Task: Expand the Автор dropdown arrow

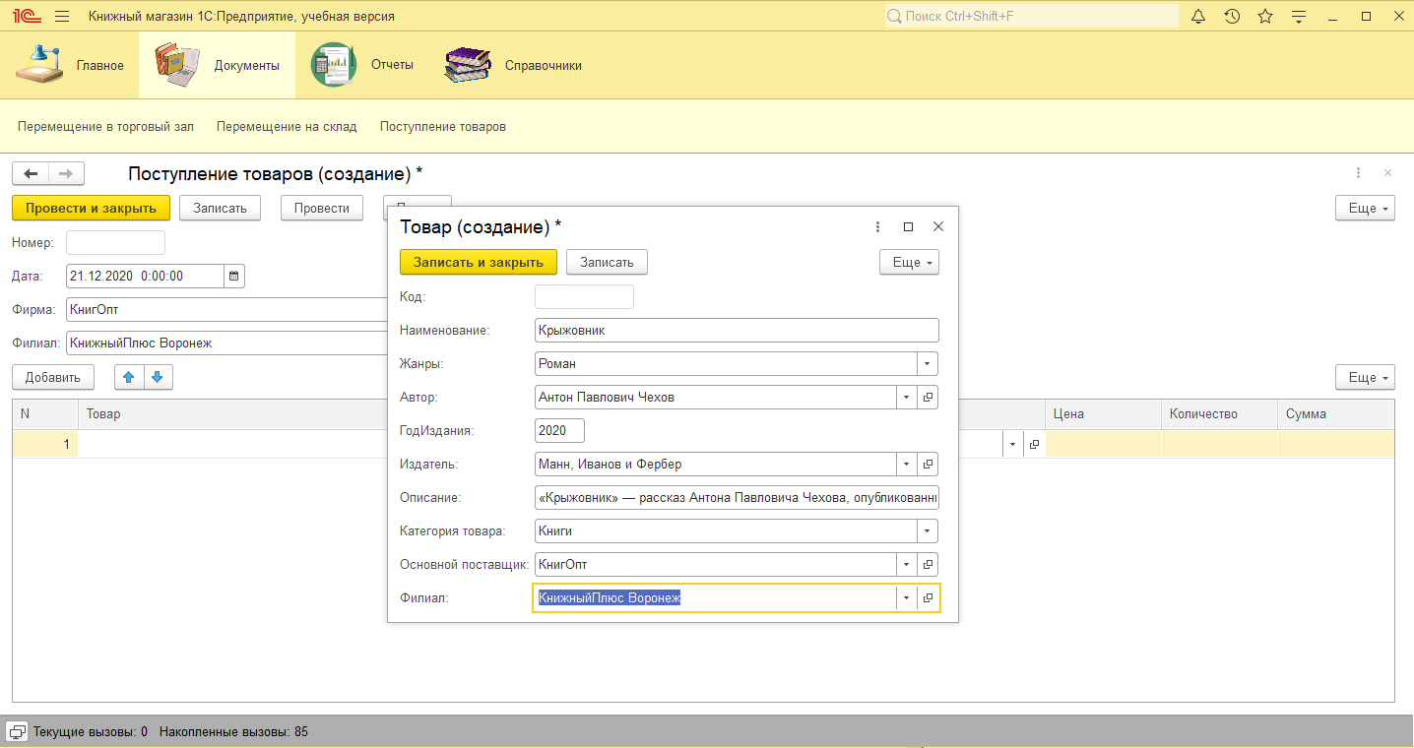Action: click(x=906, y=397)
